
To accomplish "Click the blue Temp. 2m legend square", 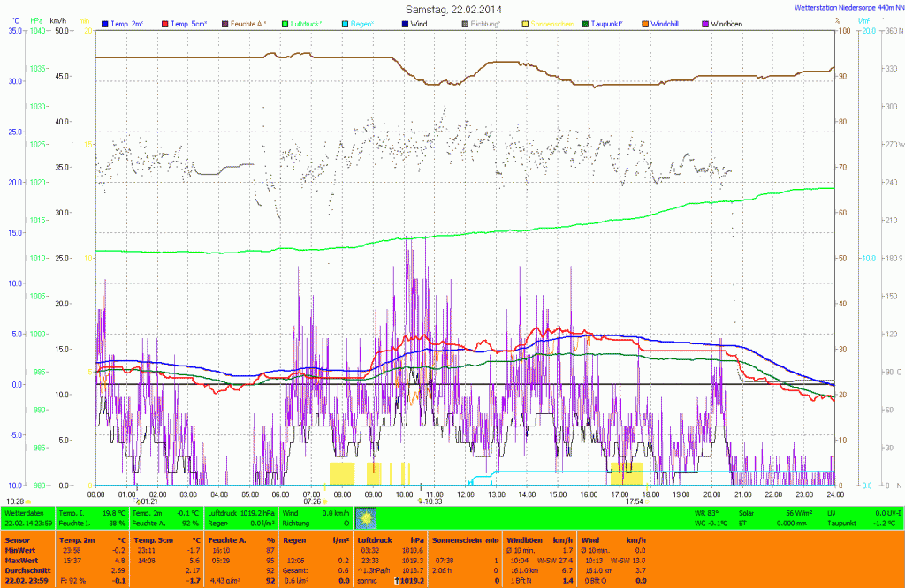I will click(x=106, y=24).
